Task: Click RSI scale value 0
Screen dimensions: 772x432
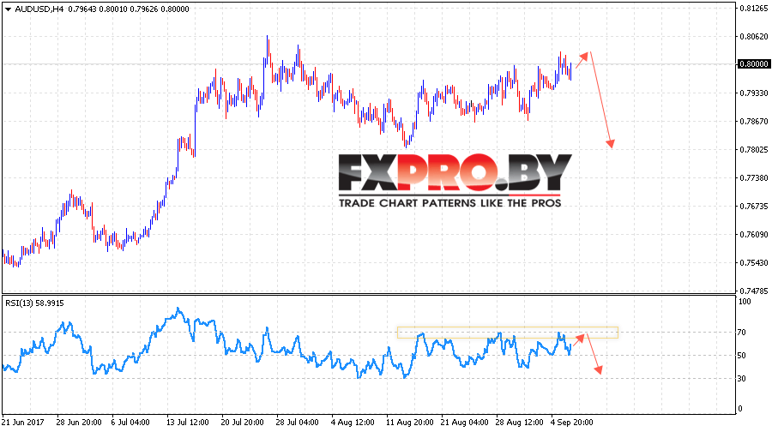Action: pos(741,409)
